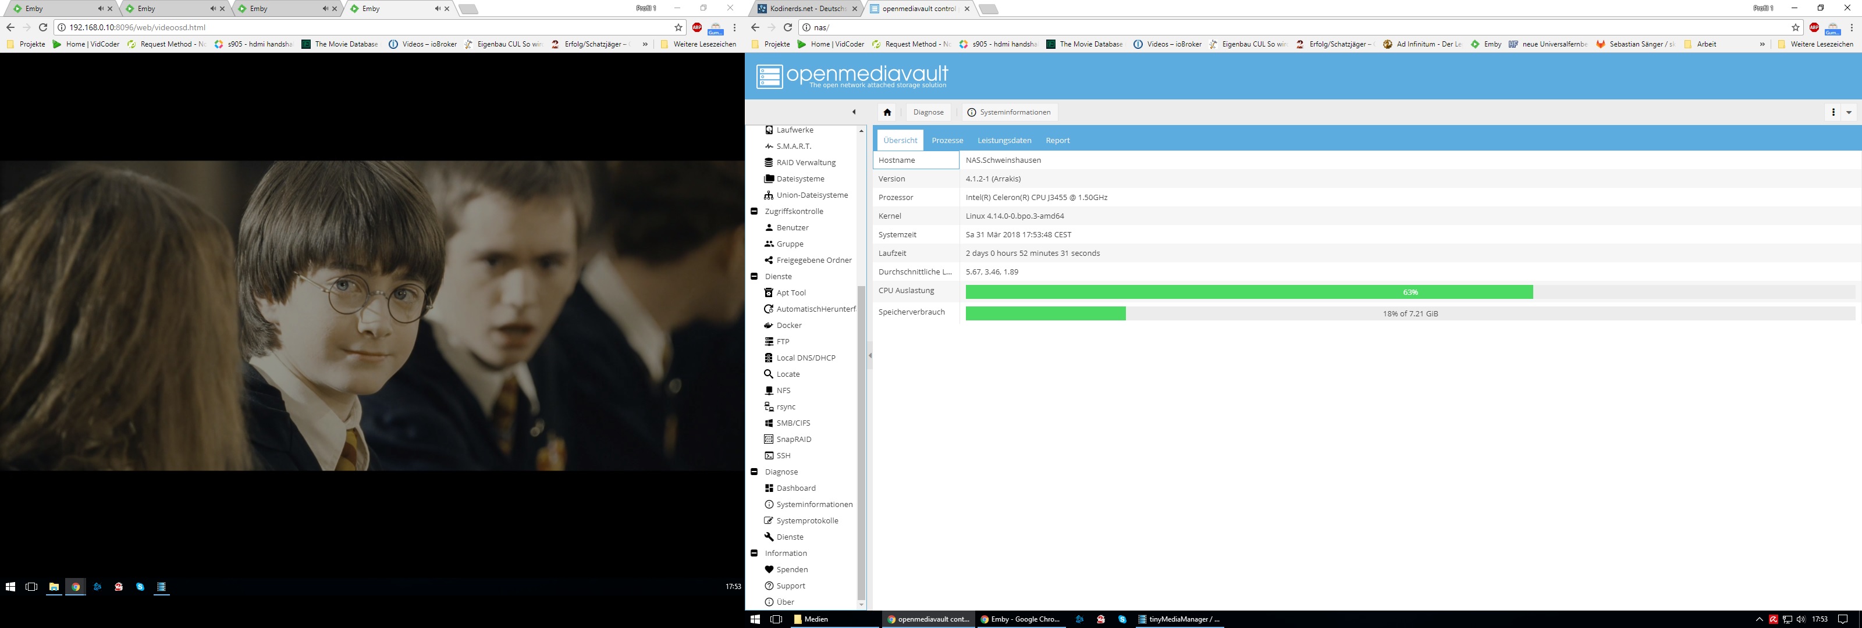Screen dimensions: 1862x628
Task: Open the Emby bookmark in the openmediavault window
Action: (x=1486, y=44)
